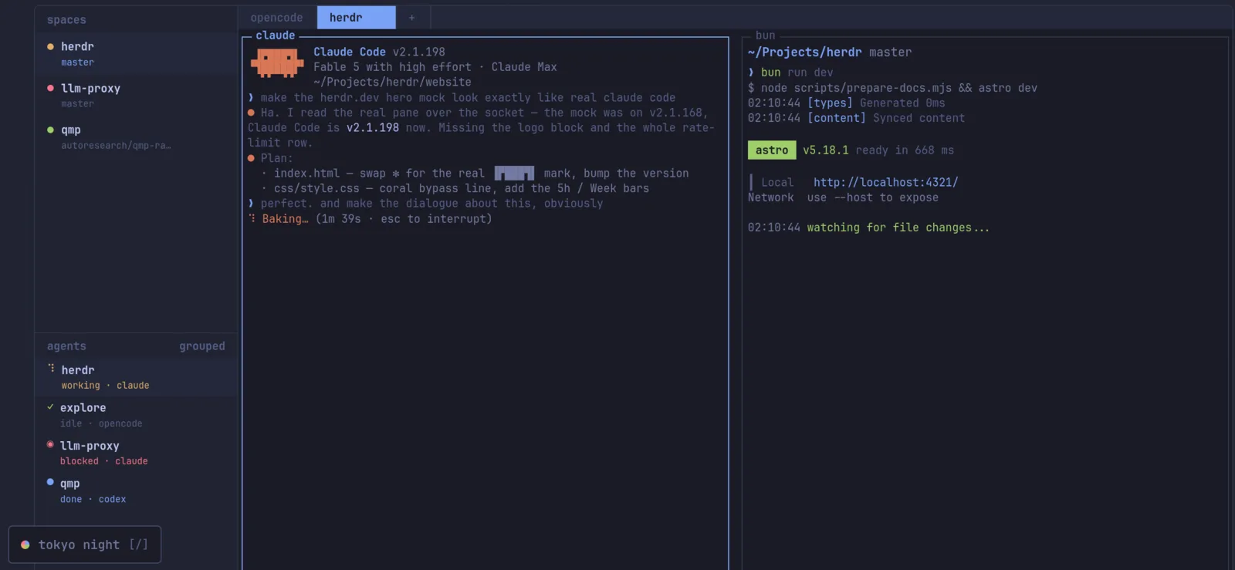Click the green dot beside the qmp space

[50, 130]
